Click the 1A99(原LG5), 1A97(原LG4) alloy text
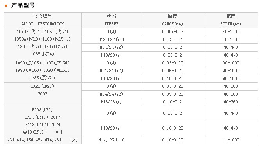 (42, 63)
